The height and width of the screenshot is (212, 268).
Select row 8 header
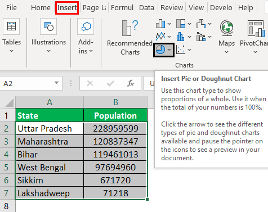7,206
